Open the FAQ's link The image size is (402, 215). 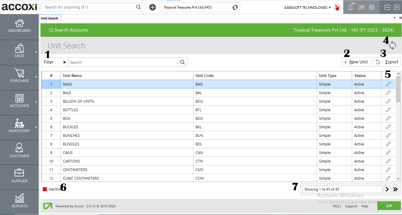(x=337, y=206)
